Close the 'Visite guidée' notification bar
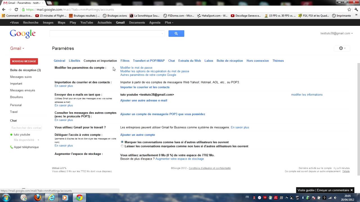 pos(352,190)
